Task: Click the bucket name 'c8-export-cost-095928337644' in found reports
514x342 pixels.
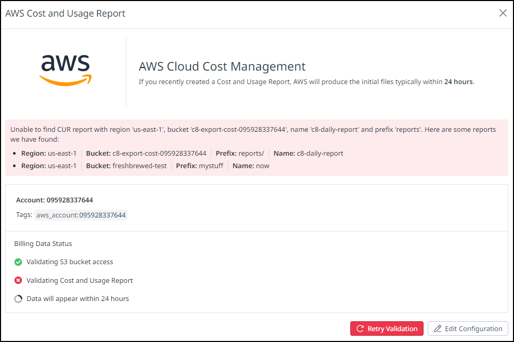Action: [160, 154]
